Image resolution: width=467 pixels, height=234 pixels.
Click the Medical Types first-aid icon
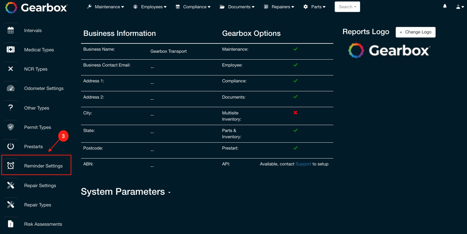(11, 50)
